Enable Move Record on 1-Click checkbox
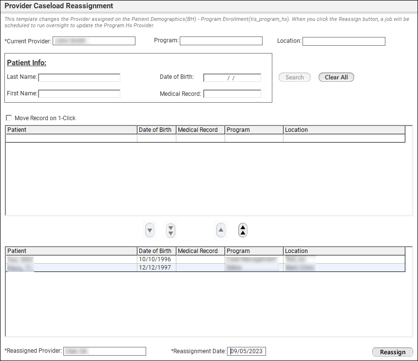Screen dimensions: 418x361 click(9, 118)
